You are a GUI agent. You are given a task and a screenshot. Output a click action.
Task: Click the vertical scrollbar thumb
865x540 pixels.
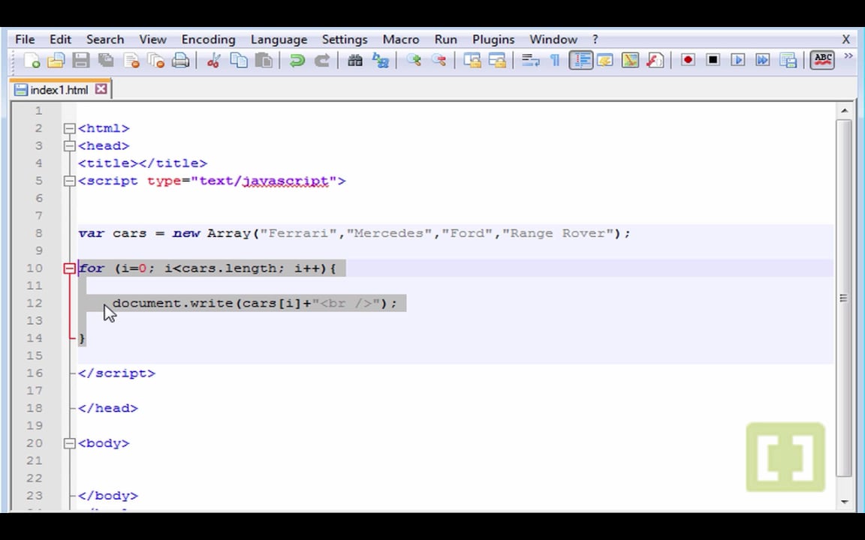point(844,298)
